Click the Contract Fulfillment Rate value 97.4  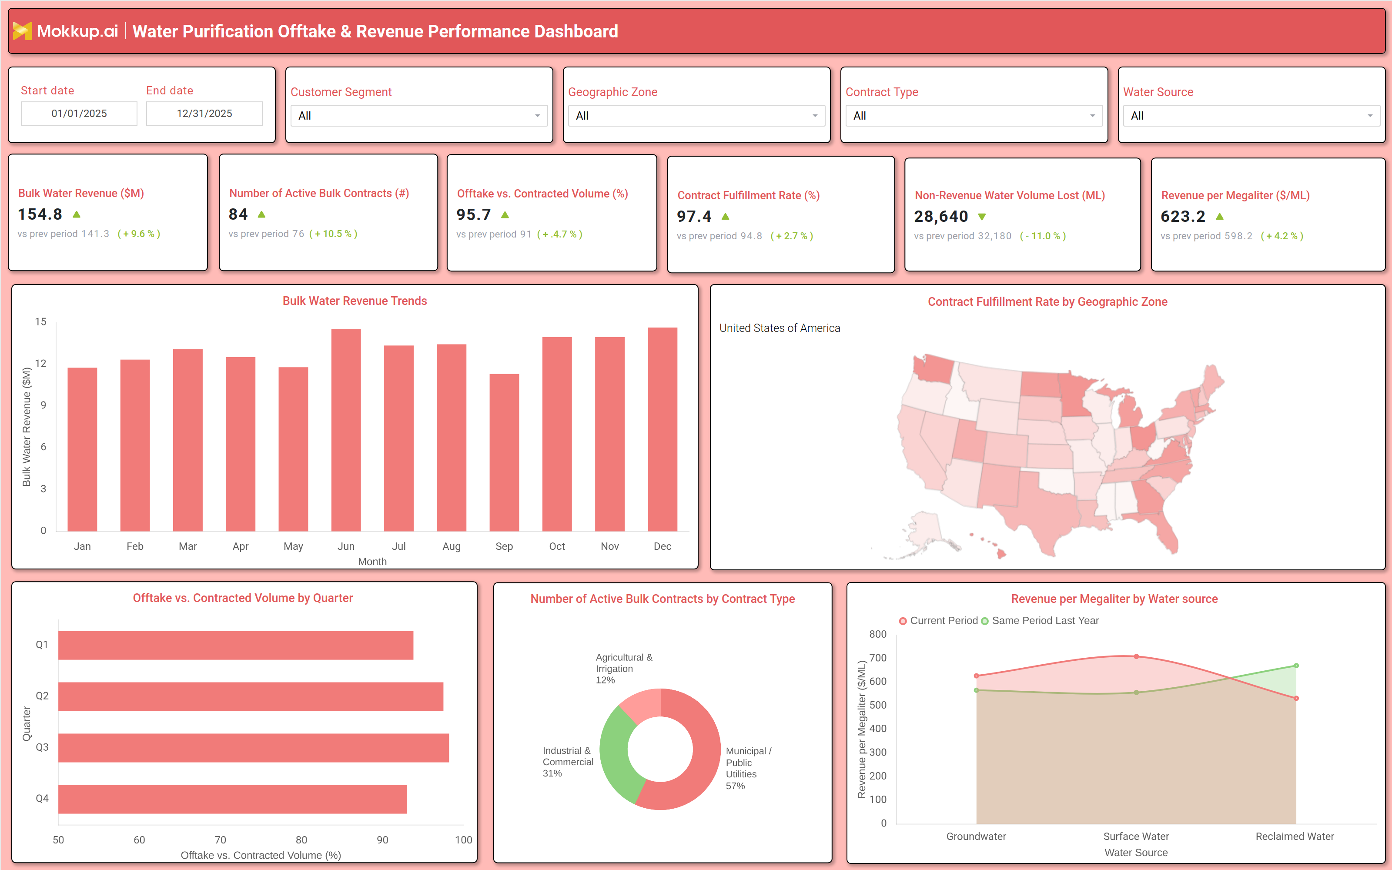(x=694, y=217)
